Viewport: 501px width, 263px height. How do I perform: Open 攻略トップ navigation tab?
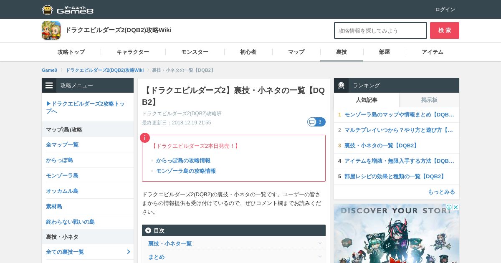pos(71,52)
